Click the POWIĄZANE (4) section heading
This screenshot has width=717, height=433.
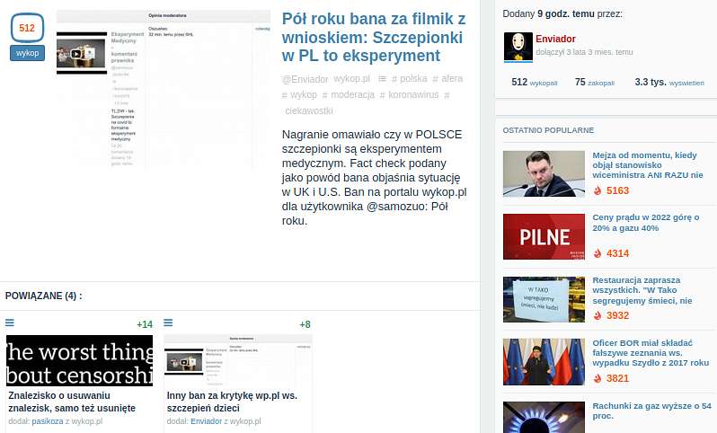(x=43, y=296)
